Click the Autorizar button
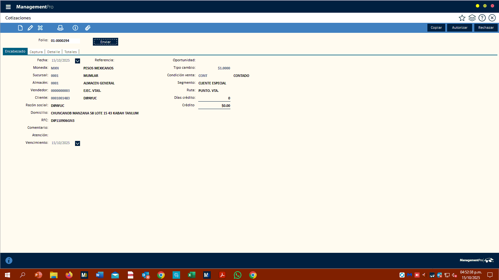499x280 pixels. [x=459, y=27]
